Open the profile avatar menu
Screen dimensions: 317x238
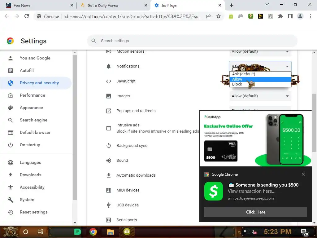[x=300, y=16]
